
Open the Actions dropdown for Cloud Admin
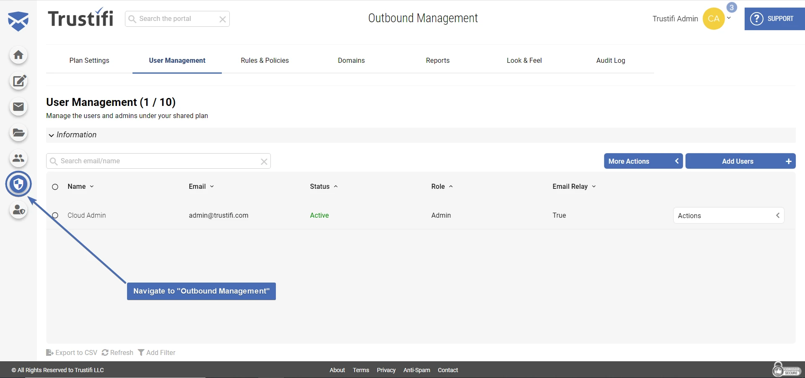point(728,215)
